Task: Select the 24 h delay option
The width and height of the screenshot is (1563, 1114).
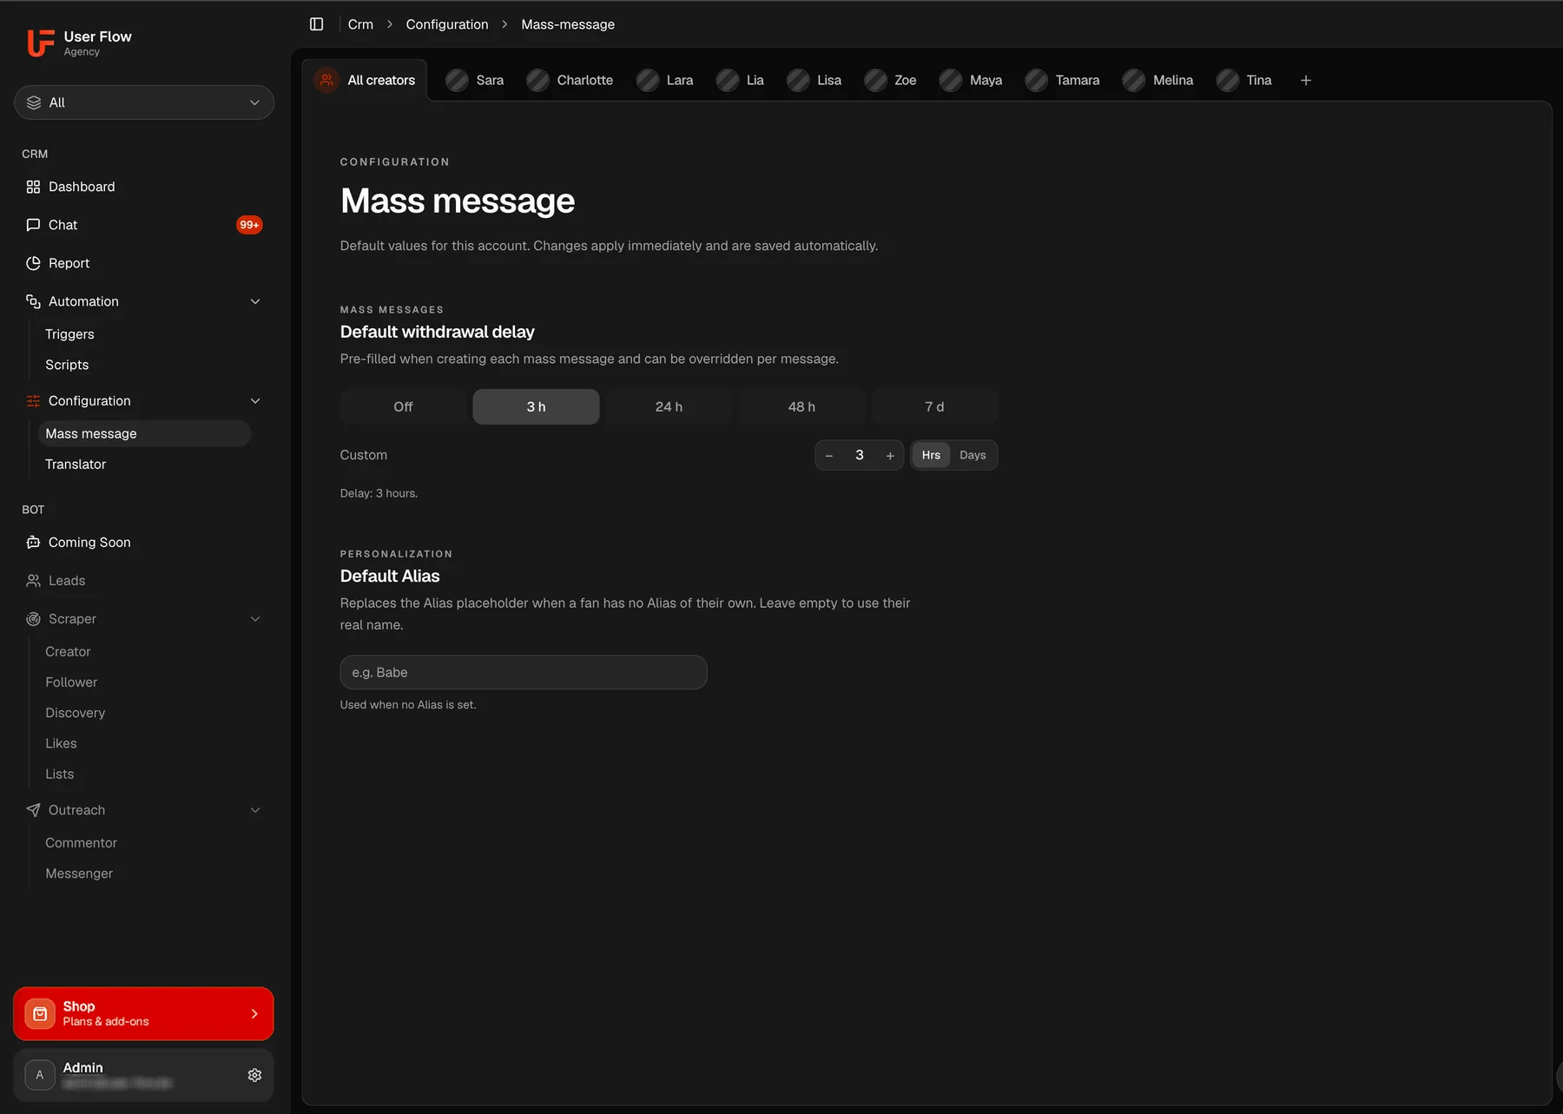Action: click(x=669, y=406)
